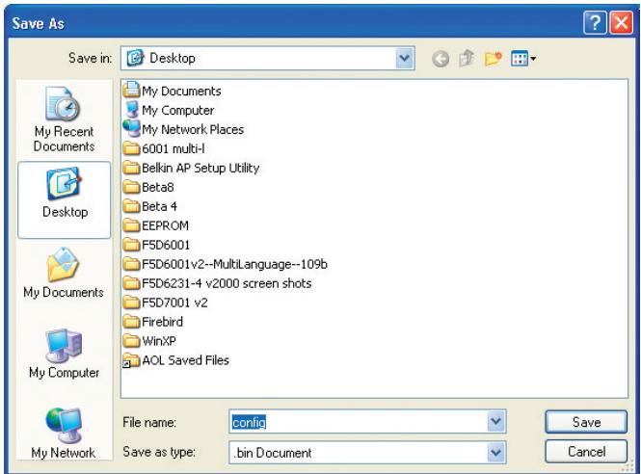Open My Computer in the places bar
641x474 pixels.
(x=65, y=354)
